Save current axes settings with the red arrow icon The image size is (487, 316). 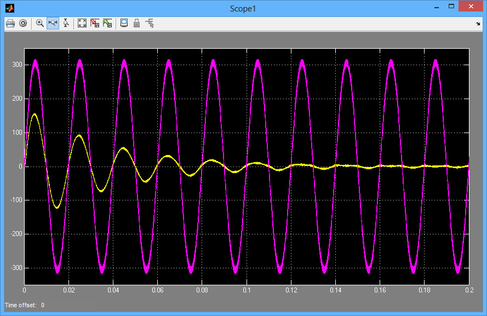pos(95,24)
